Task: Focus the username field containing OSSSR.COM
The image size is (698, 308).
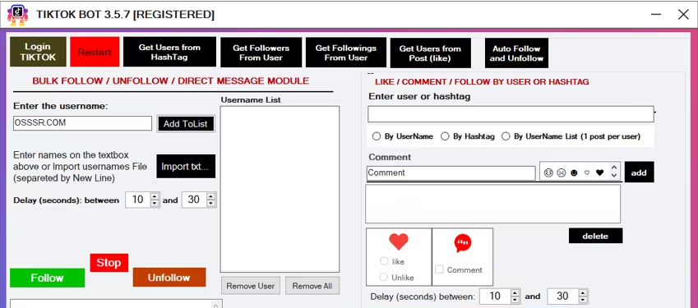Action: 82,123
